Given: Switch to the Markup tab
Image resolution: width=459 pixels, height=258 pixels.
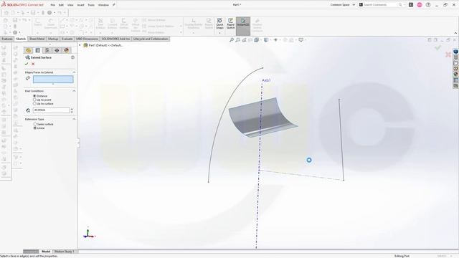Looking at the screenshot, I should [x=53, y=39].
